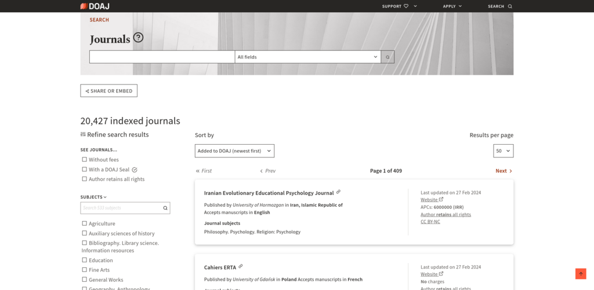Open the Sort by dropdown
Viewport: 594px width, 290px height.
234,151
